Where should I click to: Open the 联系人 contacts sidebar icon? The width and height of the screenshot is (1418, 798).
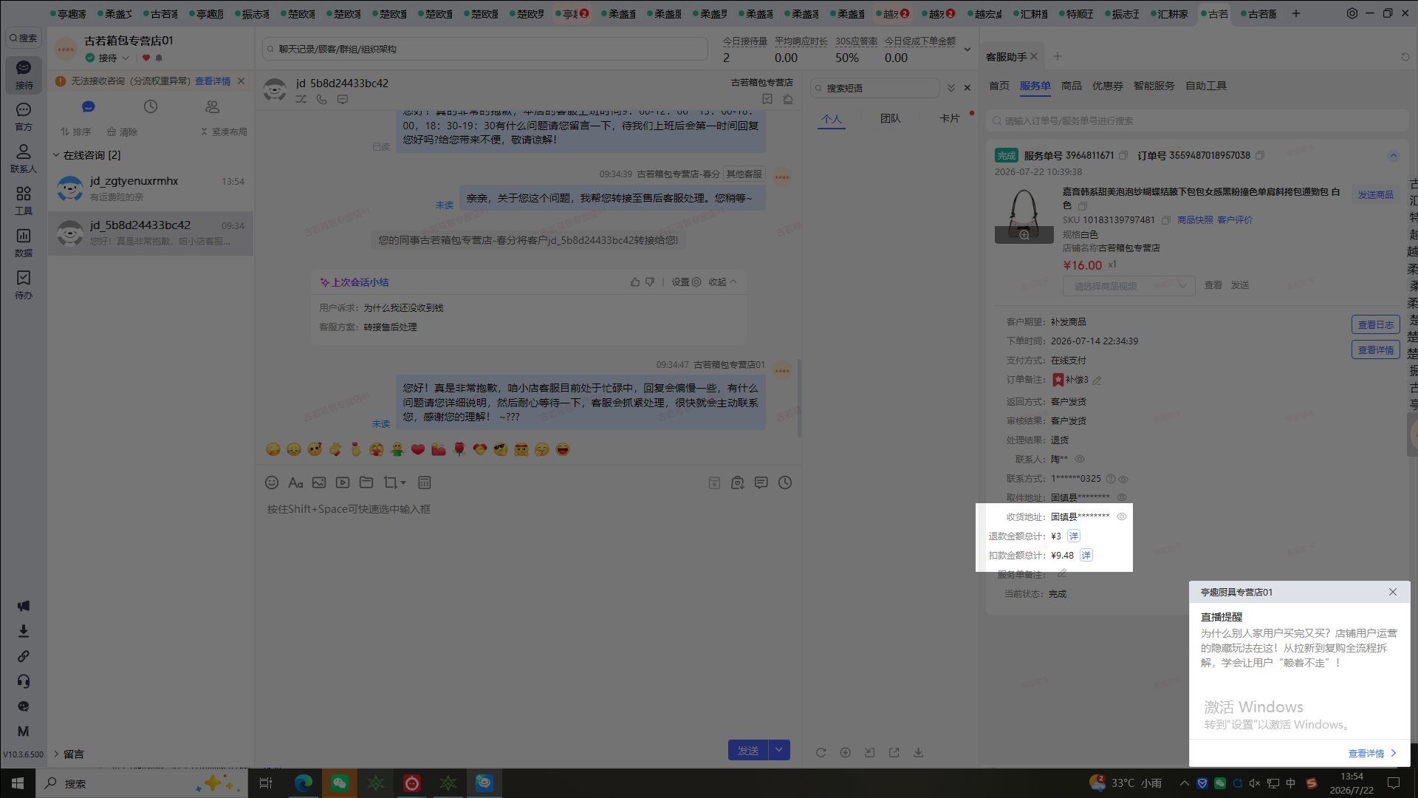[x=24, y=158]
